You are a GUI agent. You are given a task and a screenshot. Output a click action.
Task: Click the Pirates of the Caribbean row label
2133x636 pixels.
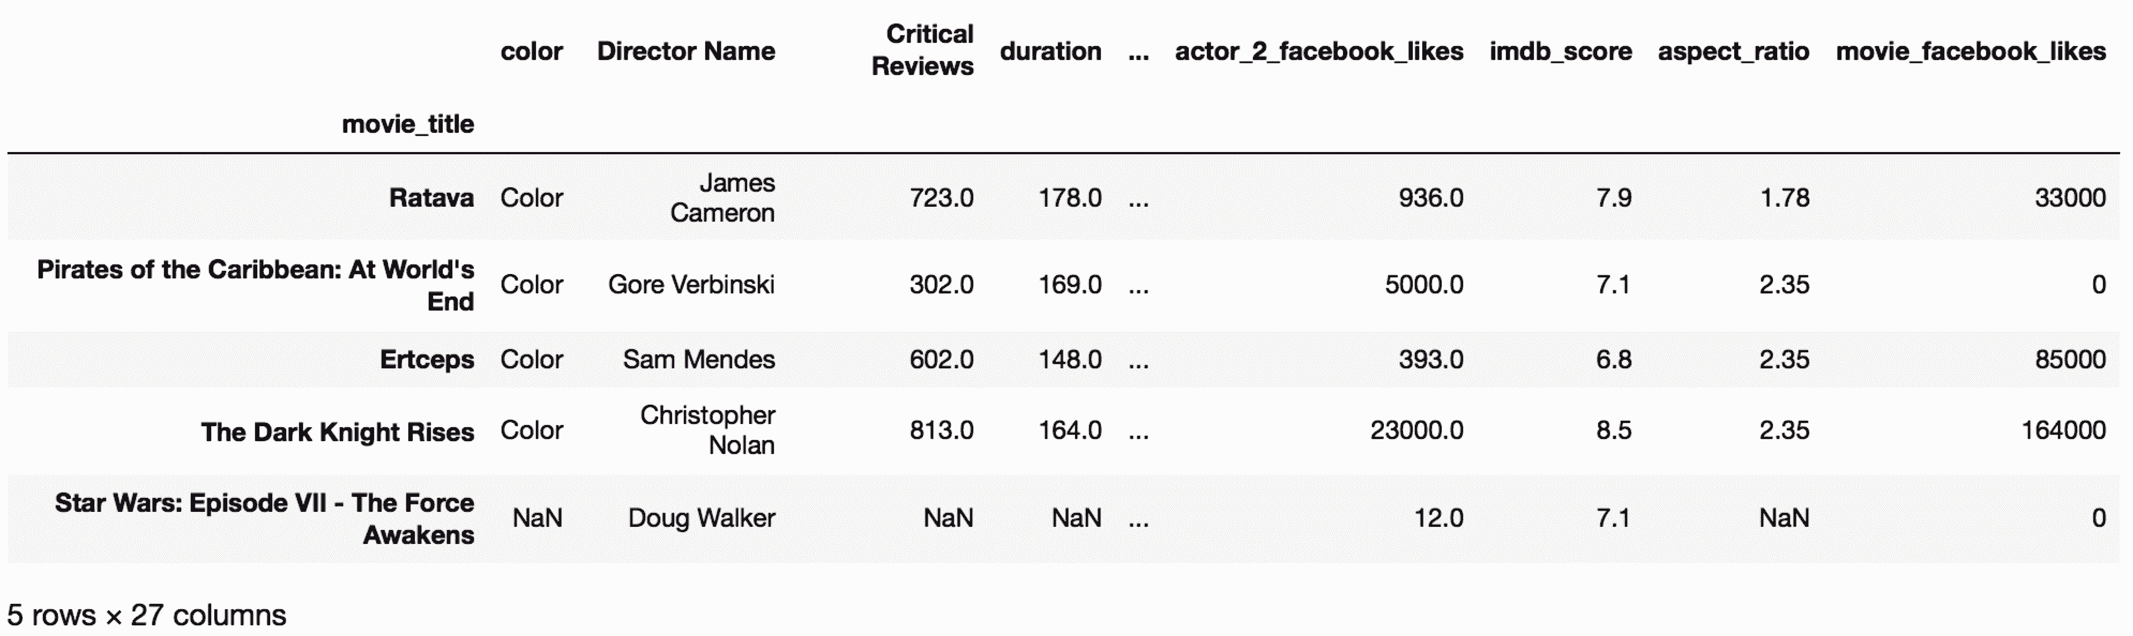[x=255, y=284]
